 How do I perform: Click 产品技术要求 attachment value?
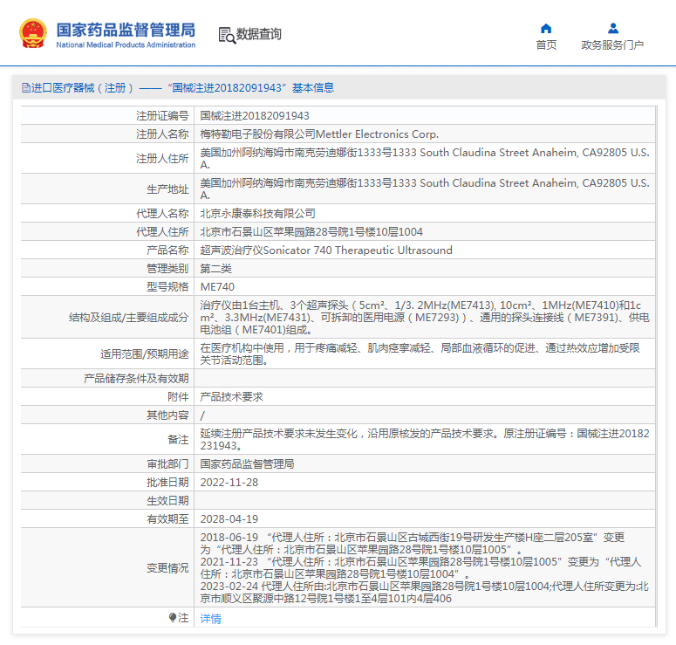point(231,396)
